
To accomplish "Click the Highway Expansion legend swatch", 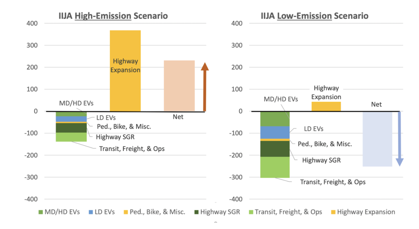I will point(333,212).
